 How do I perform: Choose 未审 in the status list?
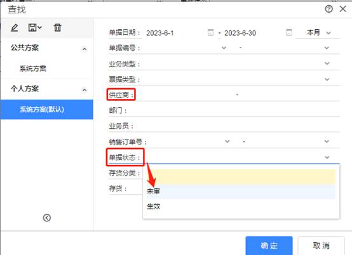241,192
